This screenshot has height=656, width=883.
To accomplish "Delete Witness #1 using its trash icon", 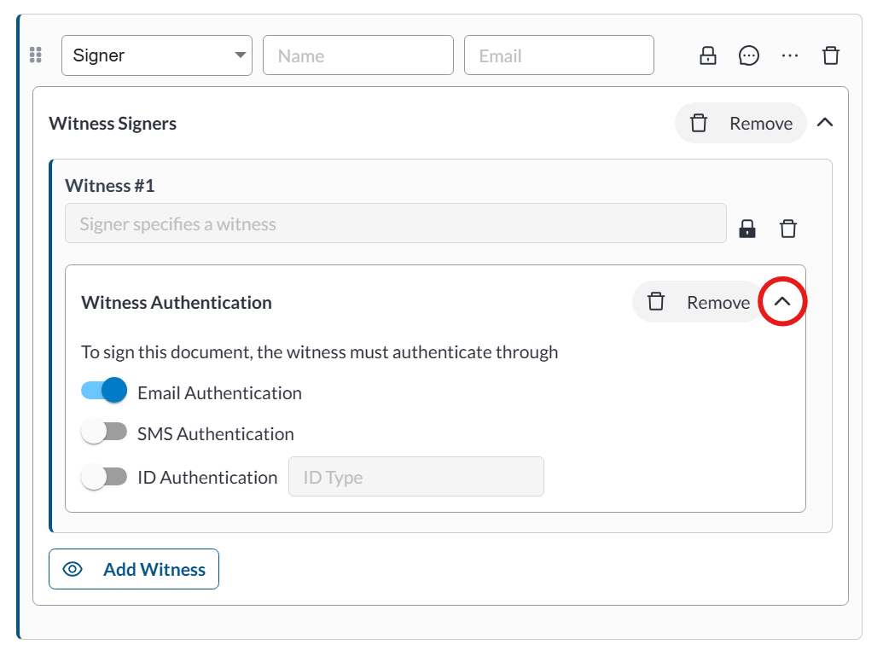I will pyautogui.click(x=788, y=228).
